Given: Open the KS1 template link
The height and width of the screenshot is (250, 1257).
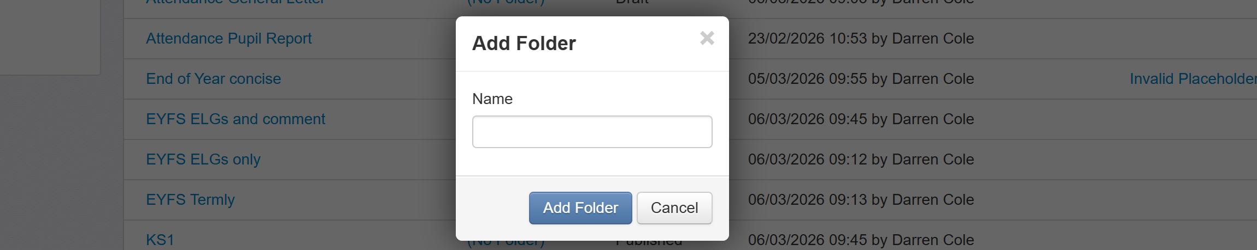Looking at the screenshot, I should pos(160,240).
